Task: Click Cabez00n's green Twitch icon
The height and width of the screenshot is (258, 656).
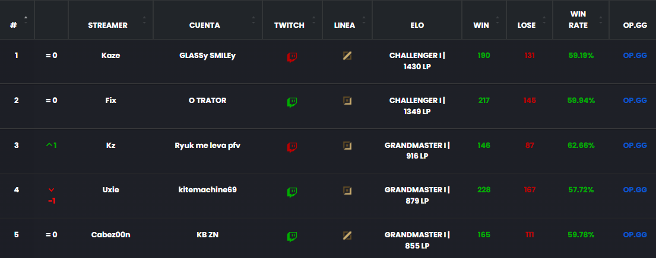Action: pos(292,237)
